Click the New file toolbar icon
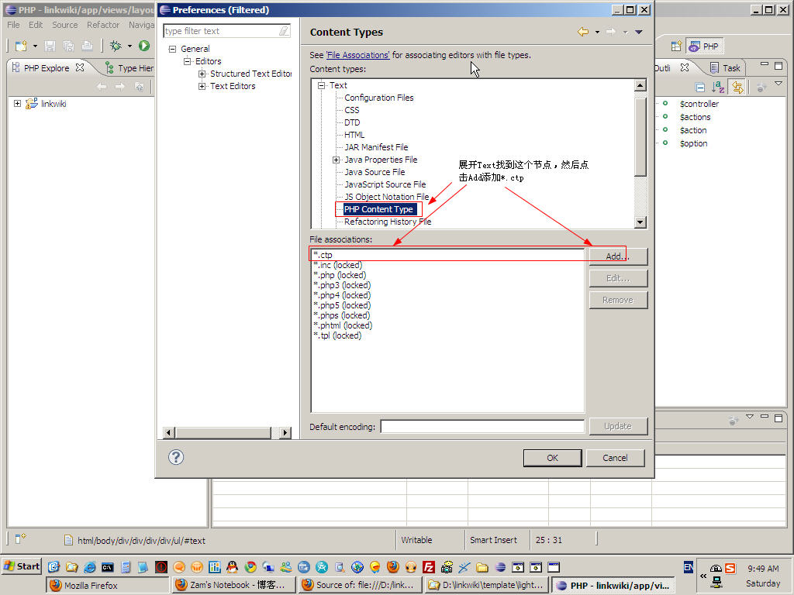This screenshot has height=595, width=794. [x=21, y=46]
